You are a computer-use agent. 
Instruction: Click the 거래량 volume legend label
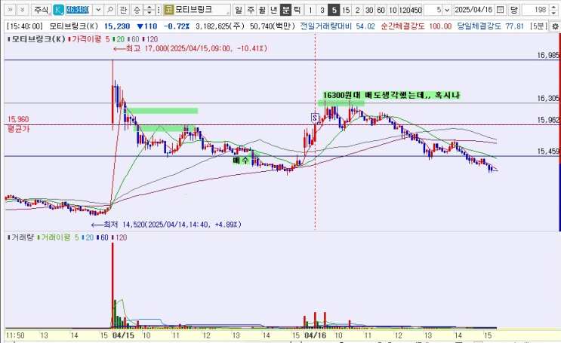point(20,237)
